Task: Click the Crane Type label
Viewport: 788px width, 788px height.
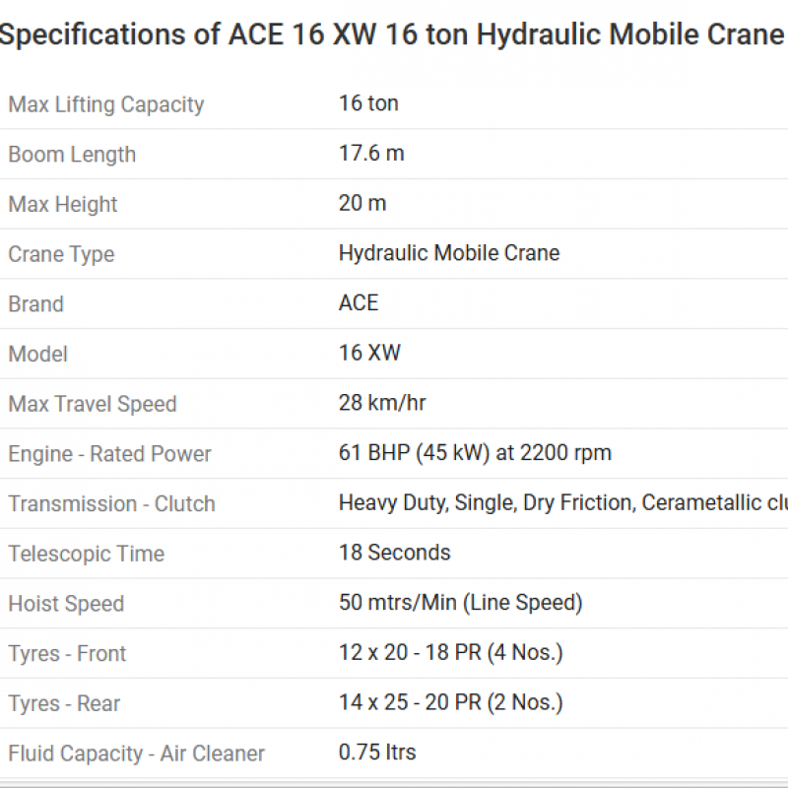Action: coord(61,254)
